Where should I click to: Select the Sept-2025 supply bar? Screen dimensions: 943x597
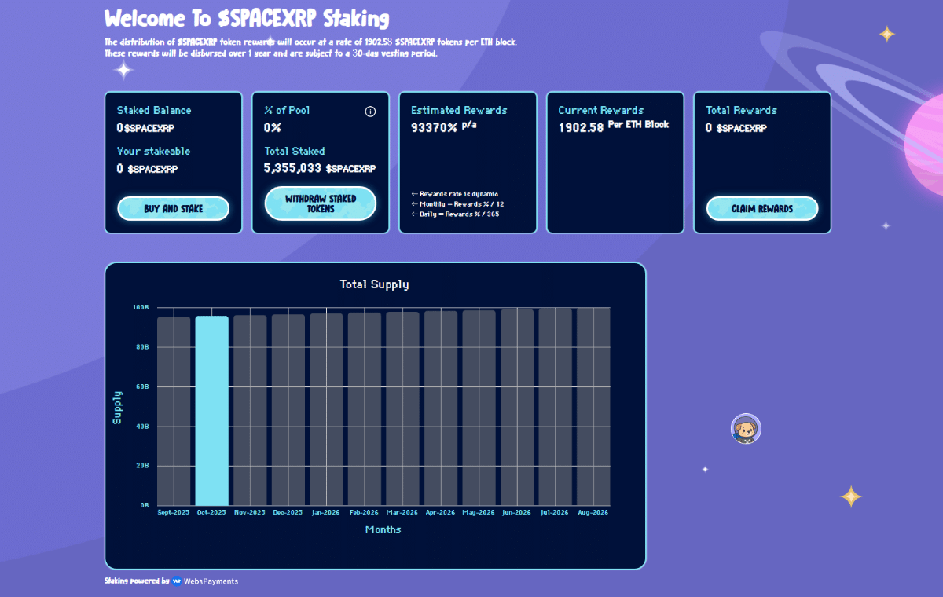[x=174, y=411]
